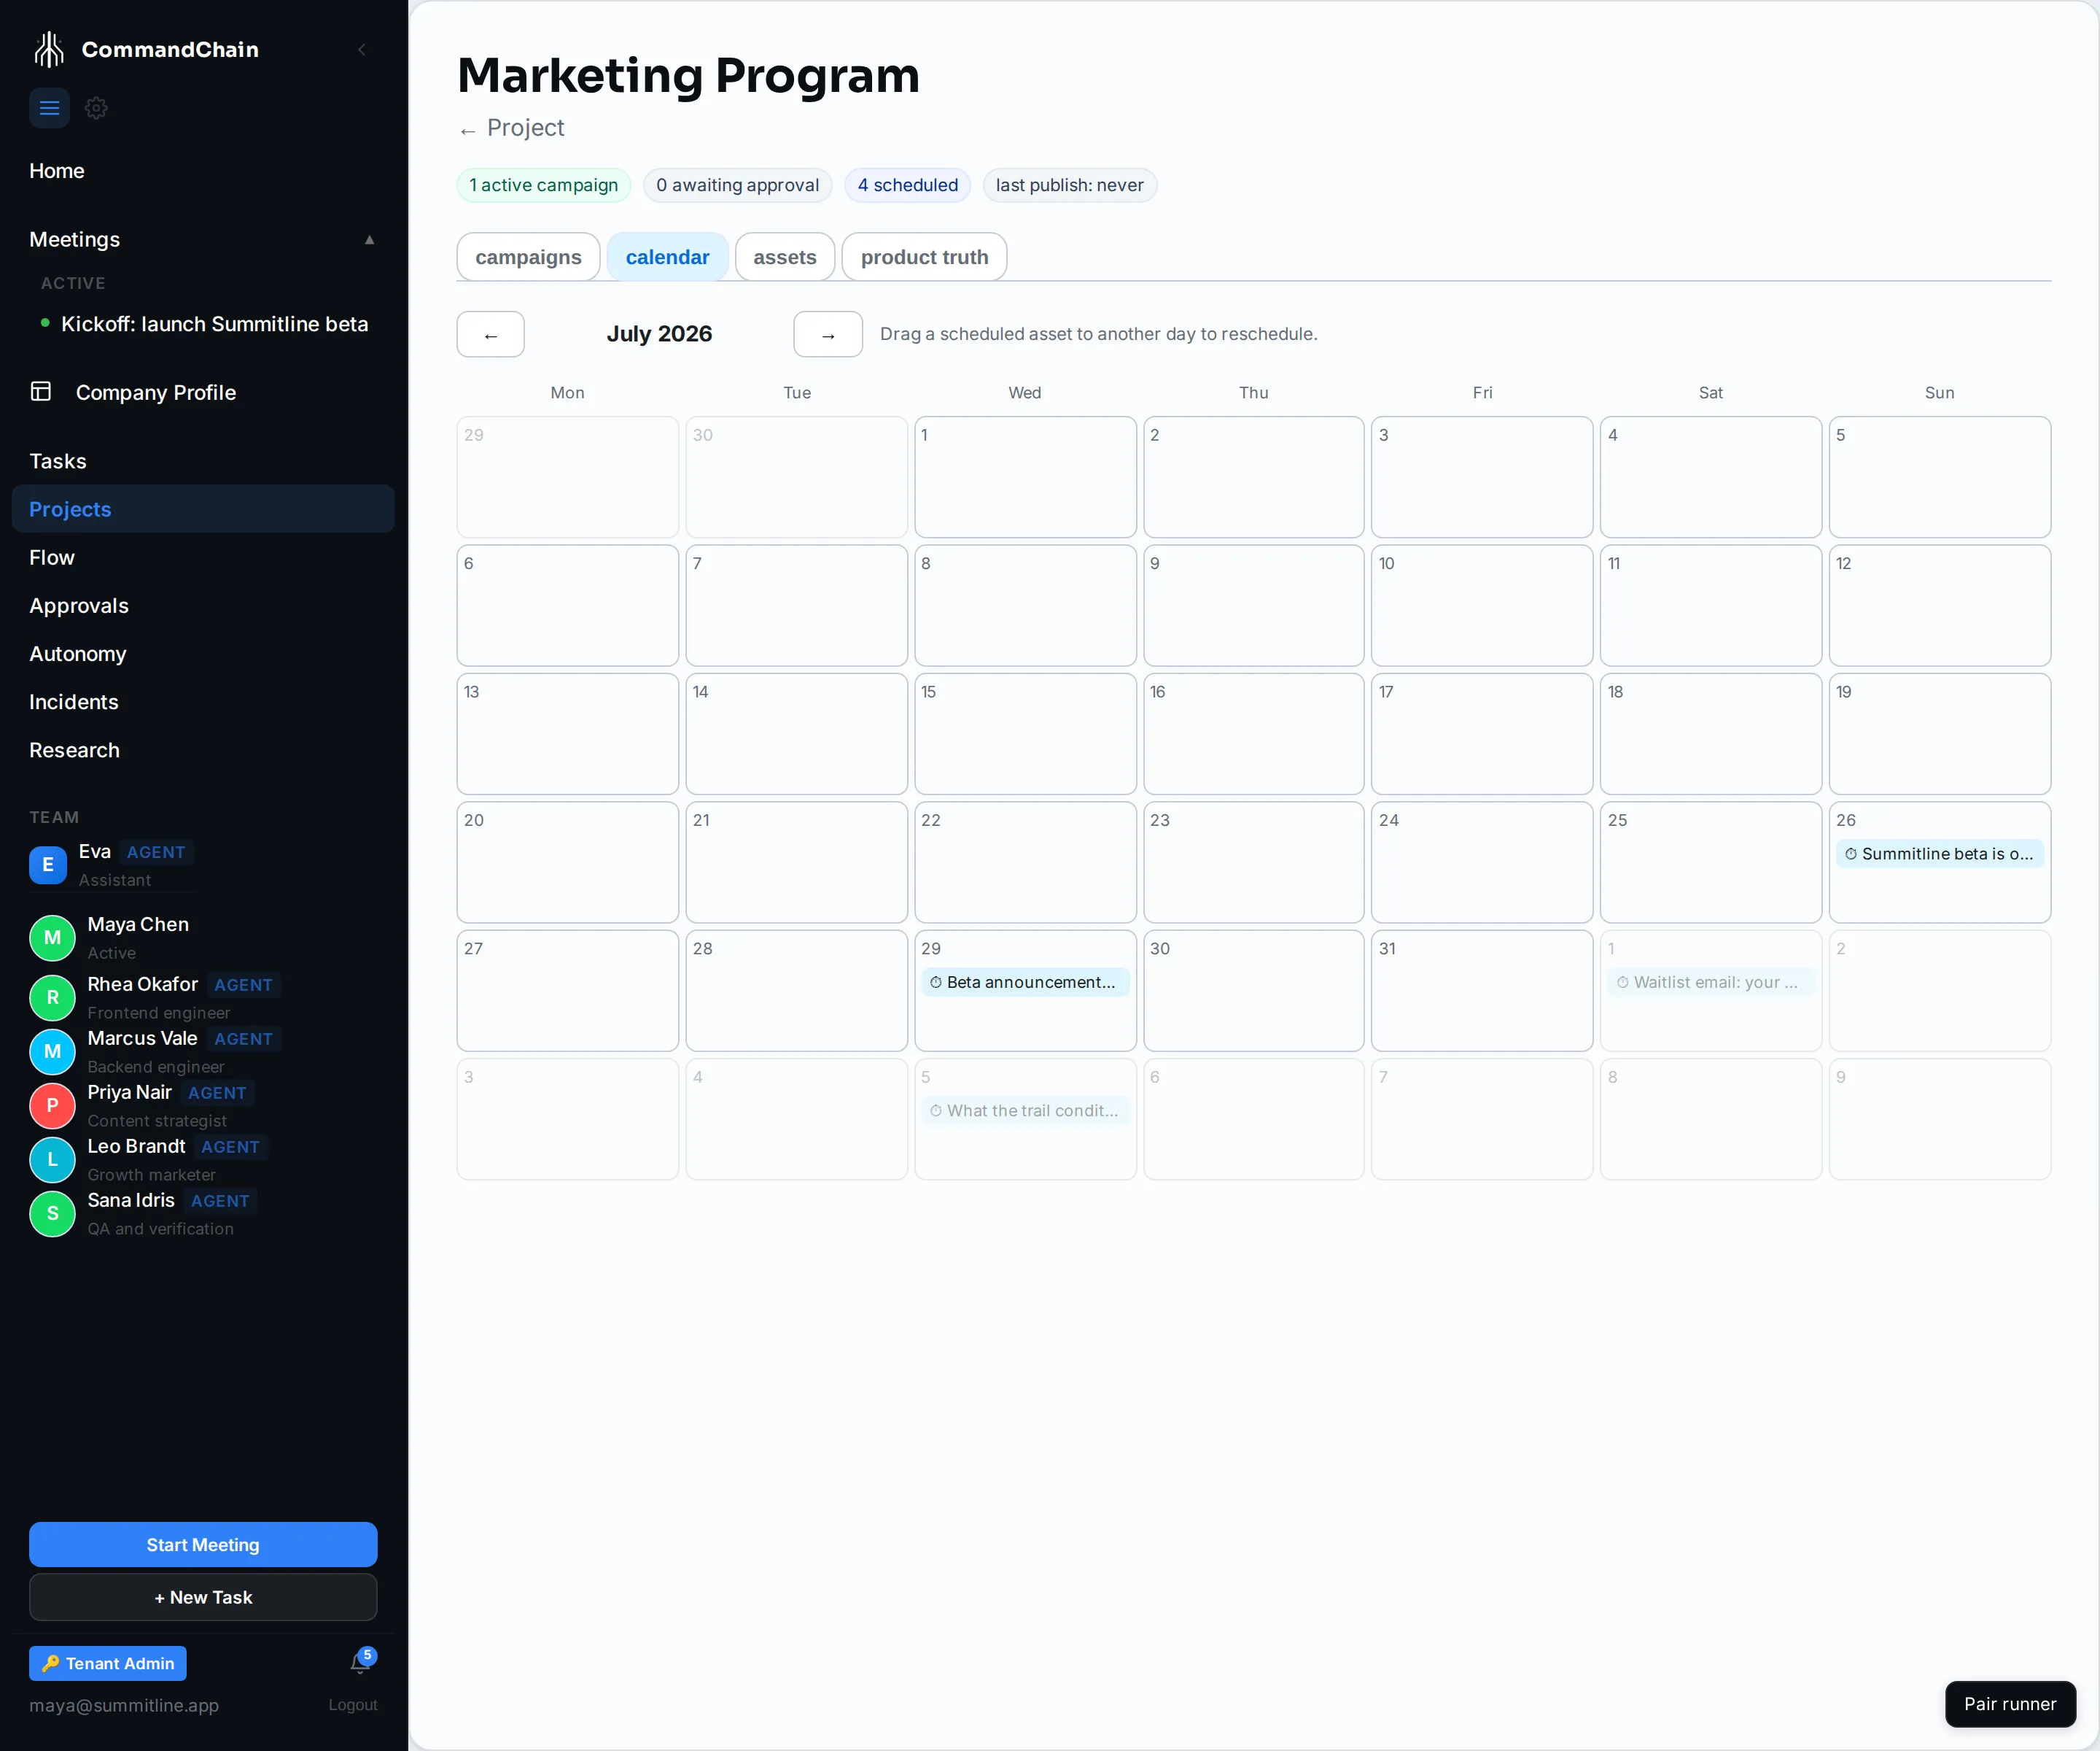Switch to the campaigns tab

pyautogui.click(x=528, y=257)
